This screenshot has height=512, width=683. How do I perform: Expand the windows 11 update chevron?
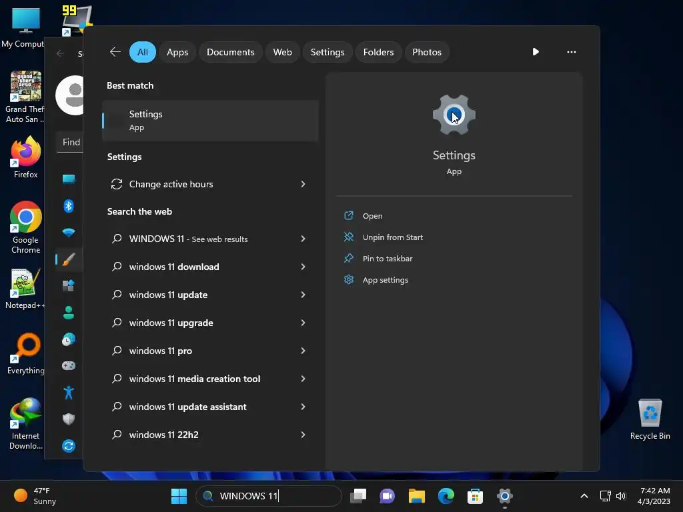tap(303, 295)
